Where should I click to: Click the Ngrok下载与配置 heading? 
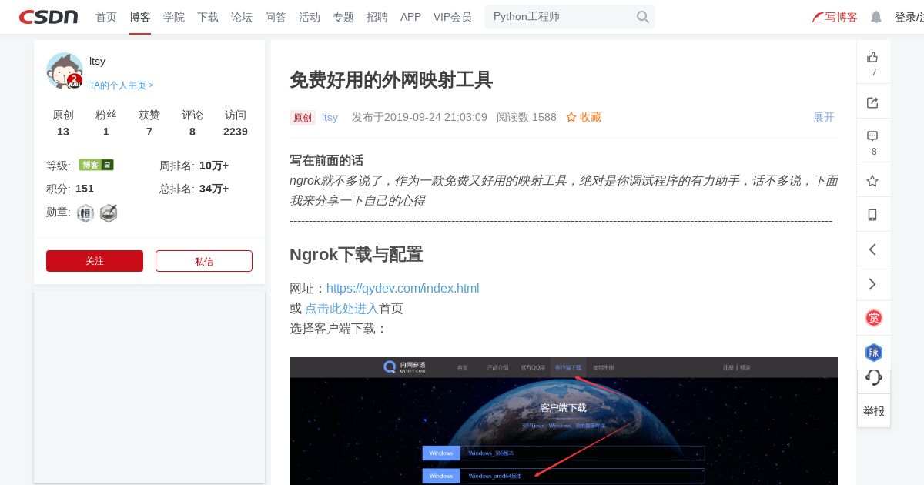coord(356,254)
